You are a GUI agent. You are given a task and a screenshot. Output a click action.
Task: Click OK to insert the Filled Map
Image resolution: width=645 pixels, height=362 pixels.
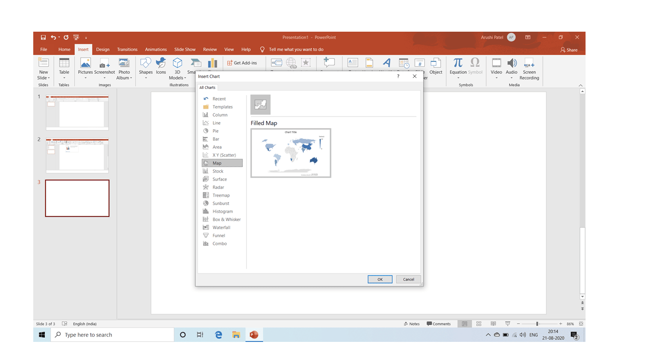pos(380,279)
